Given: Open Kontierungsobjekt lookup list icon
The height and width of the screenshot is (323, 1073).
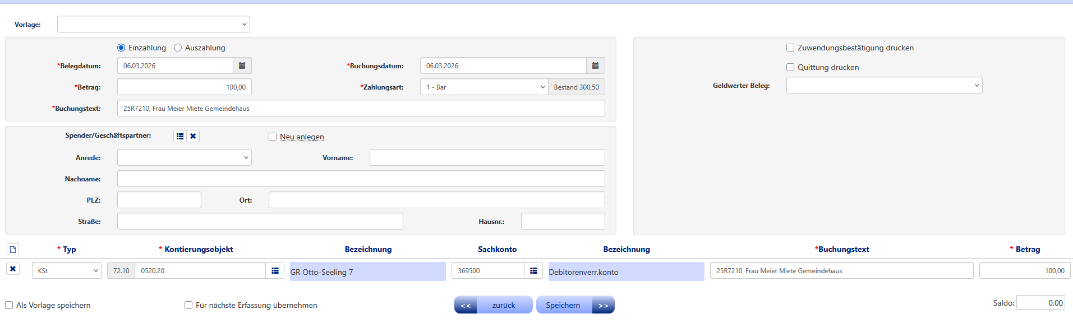Looking at the screenshot, I should point(275,271).
